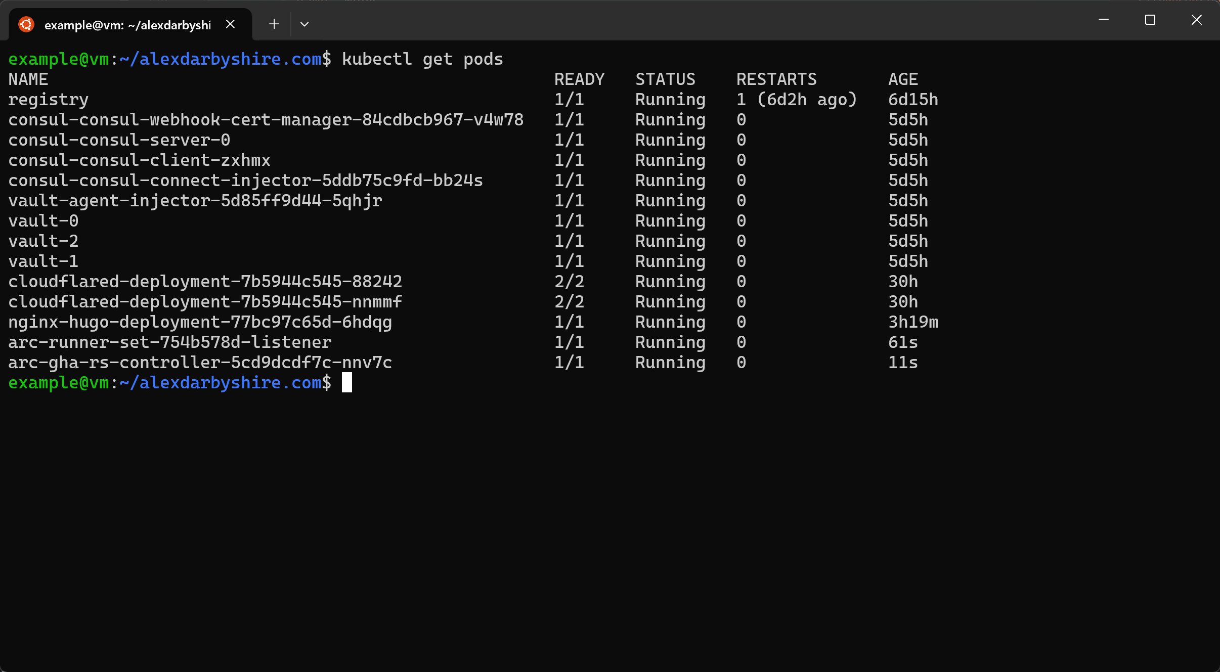1220x672 pixels.
Task: Click the 'kubectl get pods' command text
Action: click(422, 59)
